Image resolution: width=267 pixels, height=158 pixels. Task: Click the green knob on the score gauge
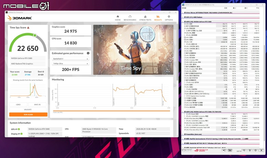coord(35,35)
